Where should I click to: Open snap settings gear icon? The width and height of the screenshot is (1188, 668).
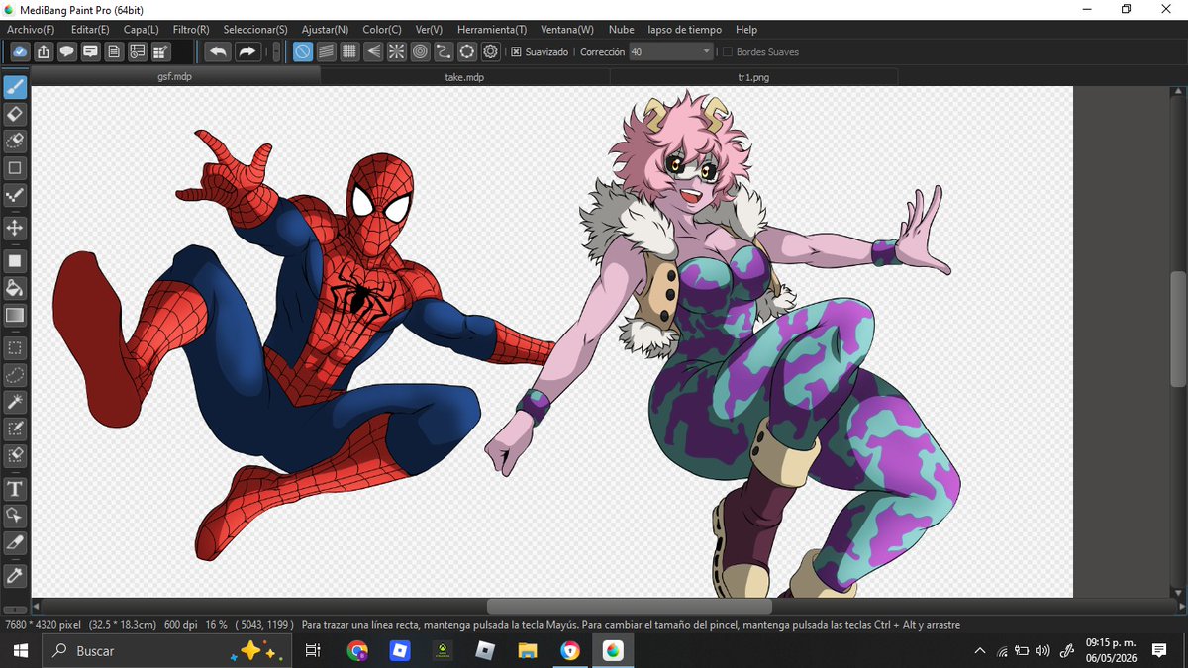tap(490, 51)
